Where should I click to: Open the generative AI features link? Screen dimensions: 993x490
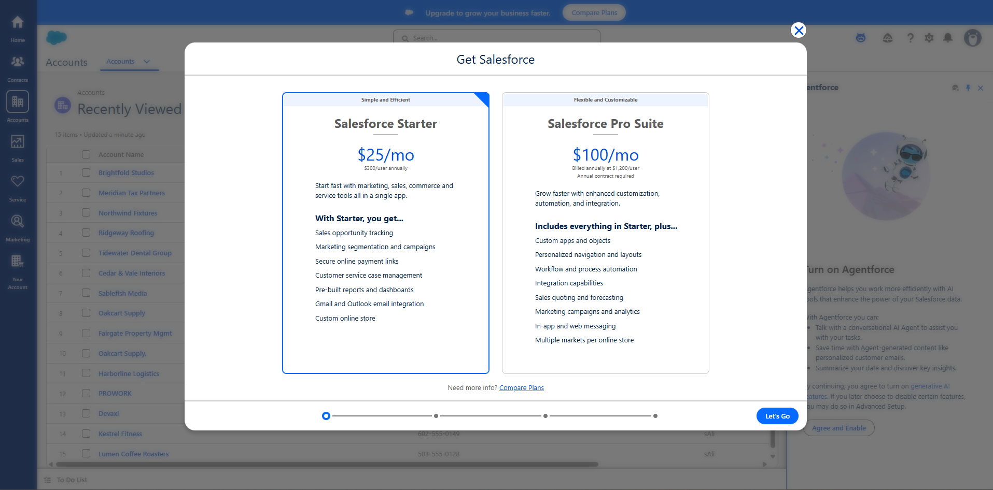(930, 386)
